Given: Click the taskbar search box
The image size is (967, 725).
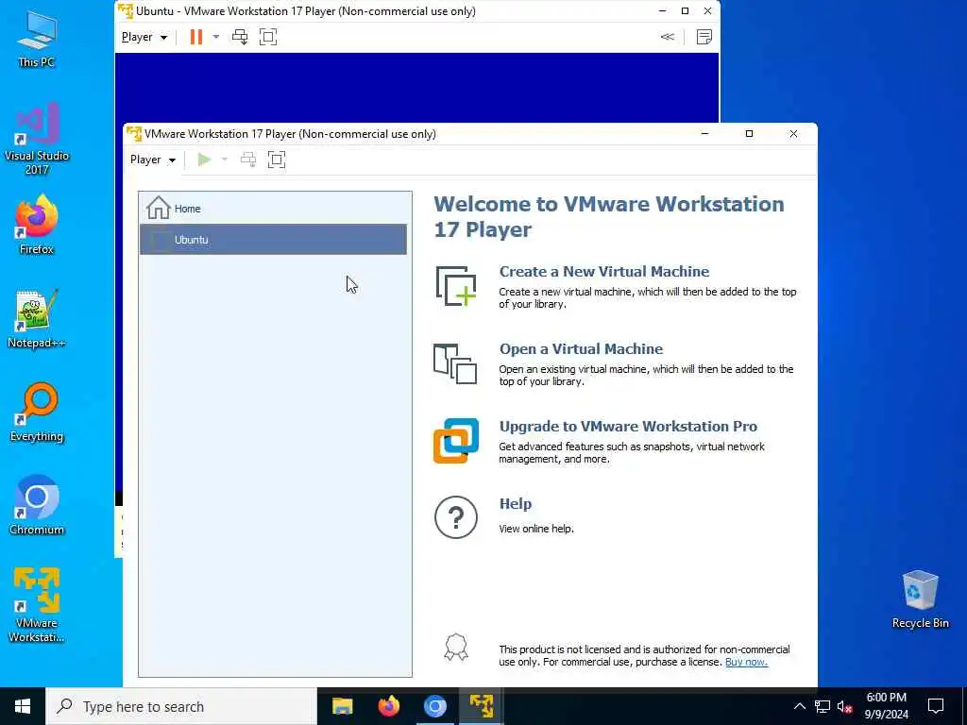Looking at the screenshot, I should click(x=181, y=706).
